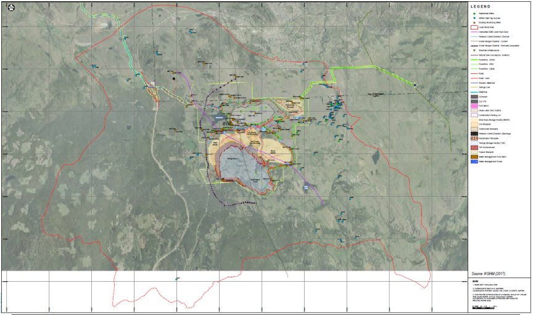
Task: Click the dotted Kinder Morgan rerouted pipeline legend line
Action: [x=474, y=46]
